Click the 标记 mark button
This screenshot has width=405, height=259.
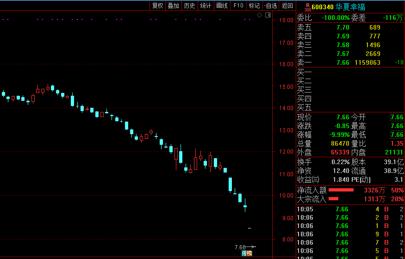point(254,6)
